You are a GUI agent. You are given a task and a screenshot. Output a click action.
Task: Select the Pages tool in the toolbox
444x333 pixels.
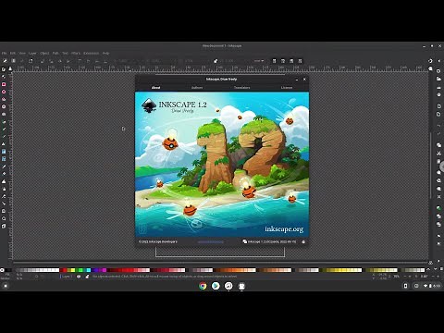coord(4,226)
